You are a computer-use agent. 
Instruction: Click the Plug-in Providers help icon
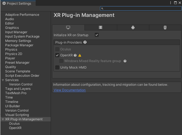coord(85,42)
